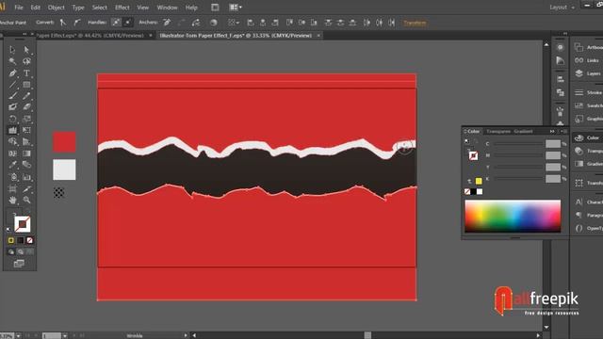
Task: Open the Transform link in control bar
Action: pos(415,23)
